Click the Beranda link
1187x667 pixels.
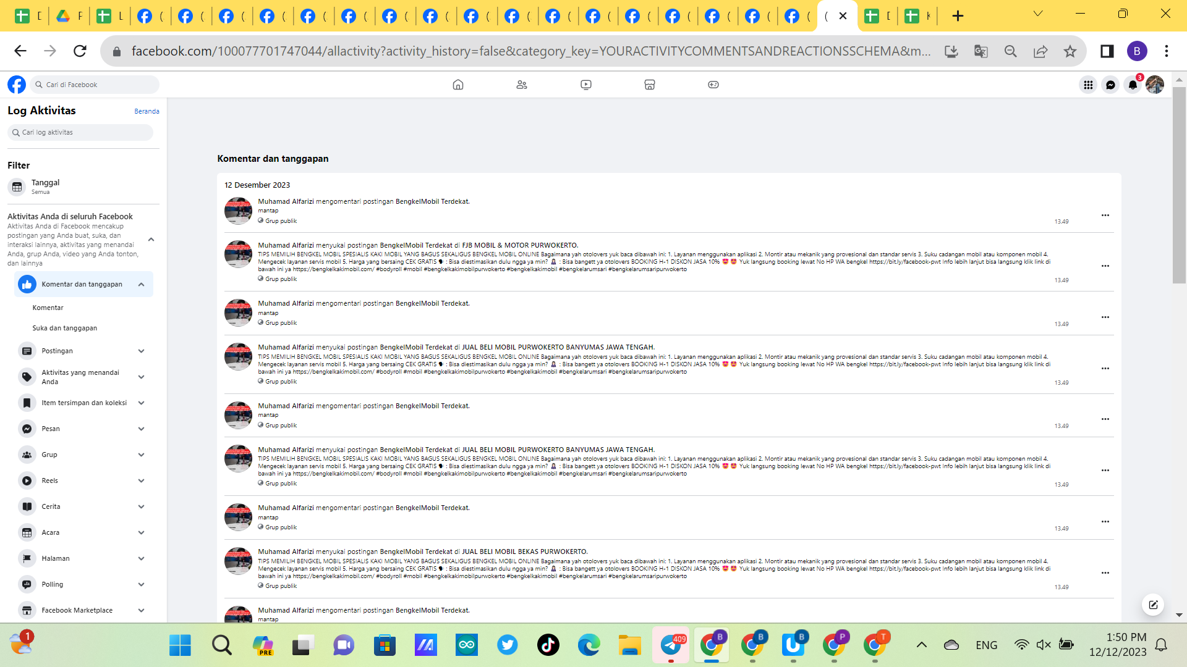(x=147, y=111)
